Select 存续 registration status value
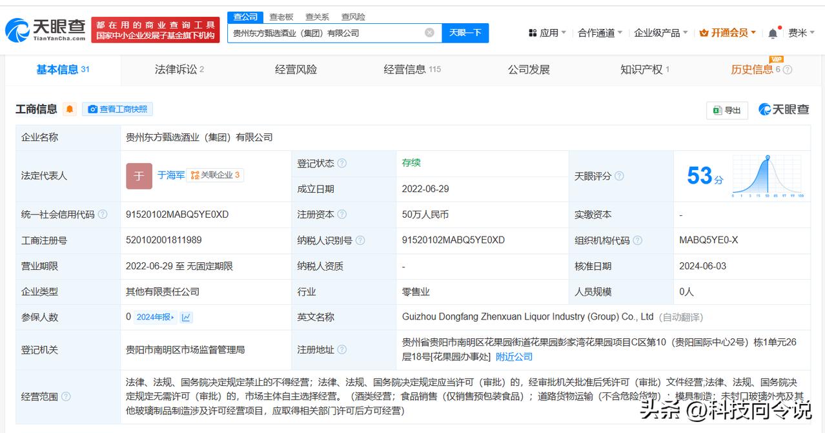 click(411, 163)
